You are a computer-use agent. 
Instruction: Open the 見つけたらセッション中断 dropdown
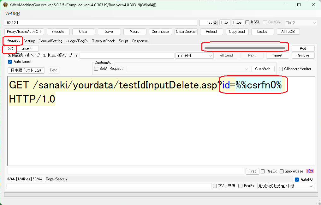tap(286, 186)
